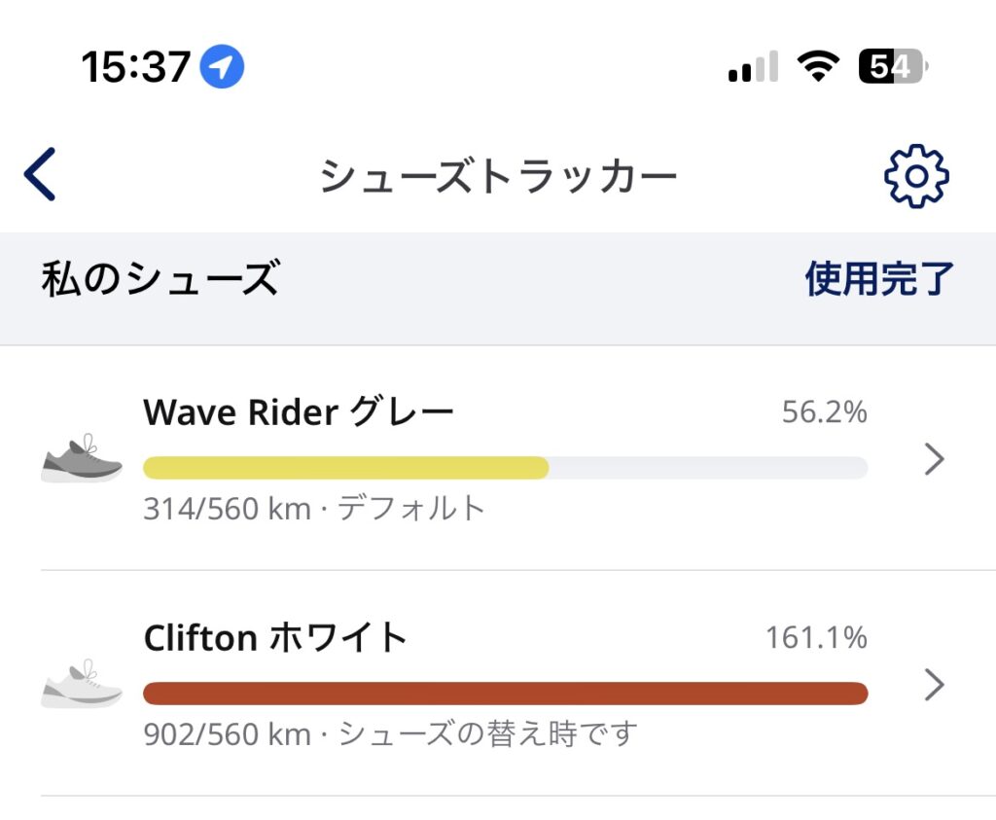Go back using the back arrow
Viewport: 996px width, 820px height.
tap(41, 175)
